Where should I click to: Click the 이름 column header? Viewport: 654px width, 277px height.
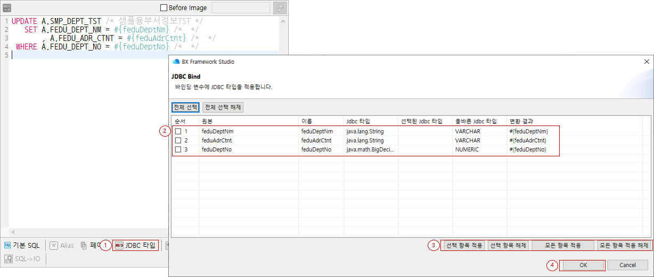[x=321, y=121]
